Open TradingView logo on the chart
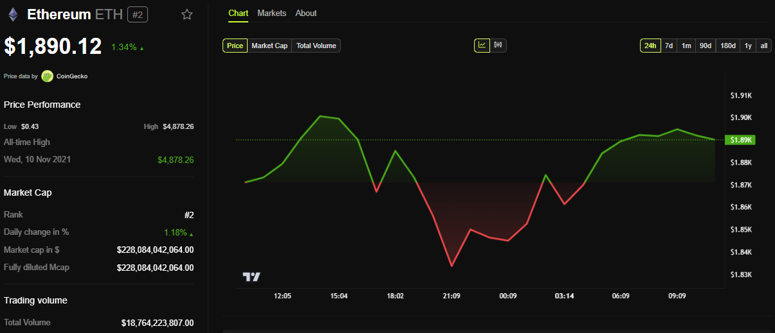The width and height of the screenshot is (775, 333). pyautogui.click(x=251, y=277)
